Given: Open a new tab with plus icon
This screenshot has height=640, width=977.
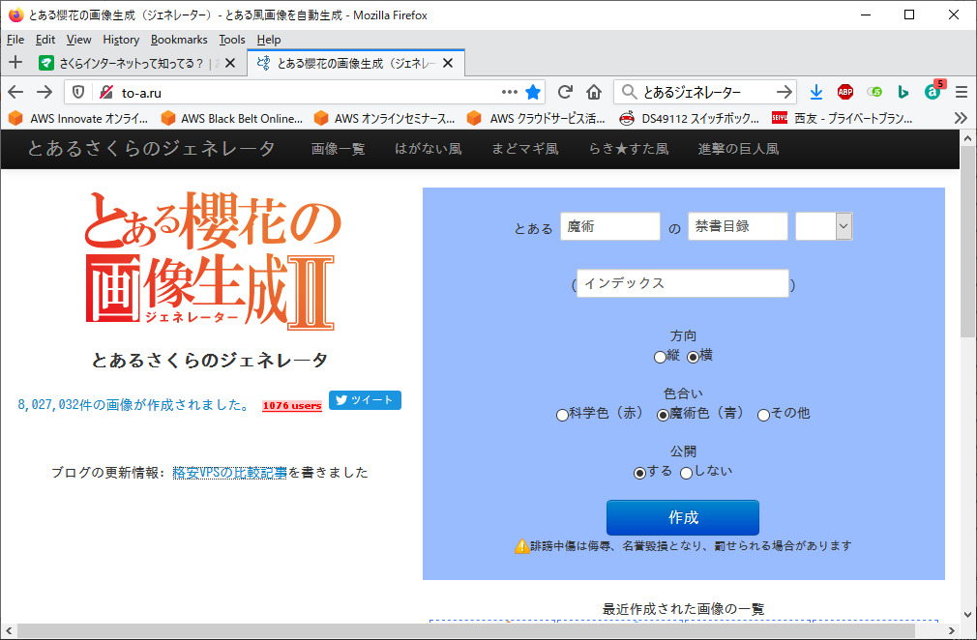Looking at the screenshot, I should (15, 63).
